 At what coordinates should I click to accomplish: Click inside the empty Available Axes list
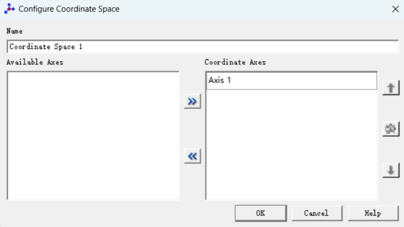coord(93,135)
